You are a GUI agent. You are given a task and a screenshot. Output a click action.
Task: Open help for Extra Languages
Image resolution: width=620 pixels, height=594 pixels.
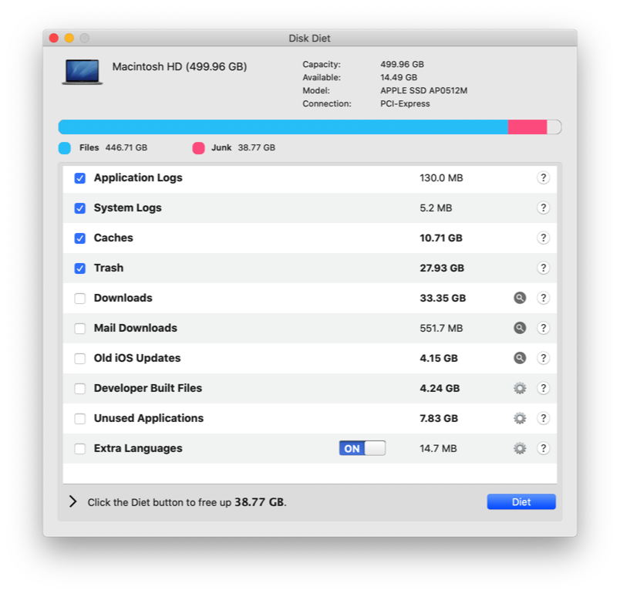544,448
